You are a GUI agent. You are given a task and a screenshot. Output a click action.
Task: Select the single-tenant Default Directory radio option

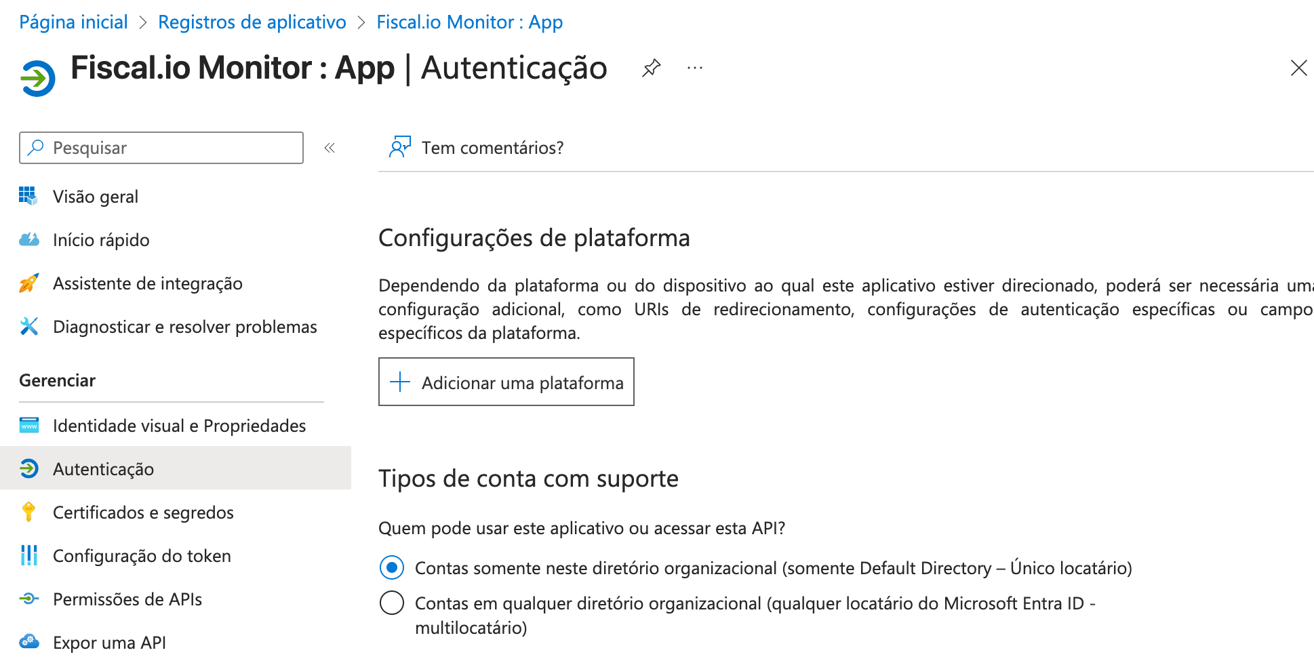[x=392, y=567]
